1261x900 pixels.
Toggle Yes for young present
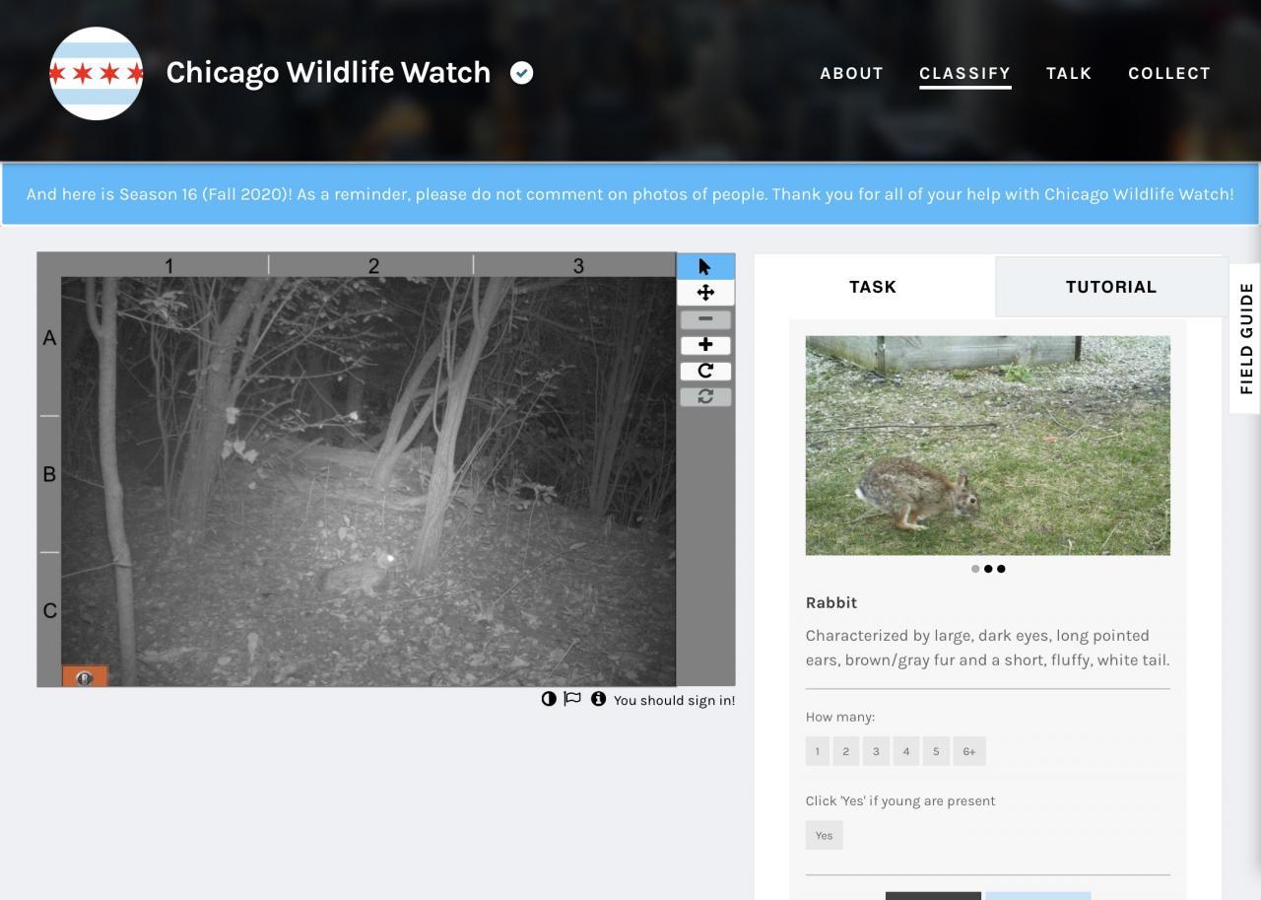coord(824,835)
